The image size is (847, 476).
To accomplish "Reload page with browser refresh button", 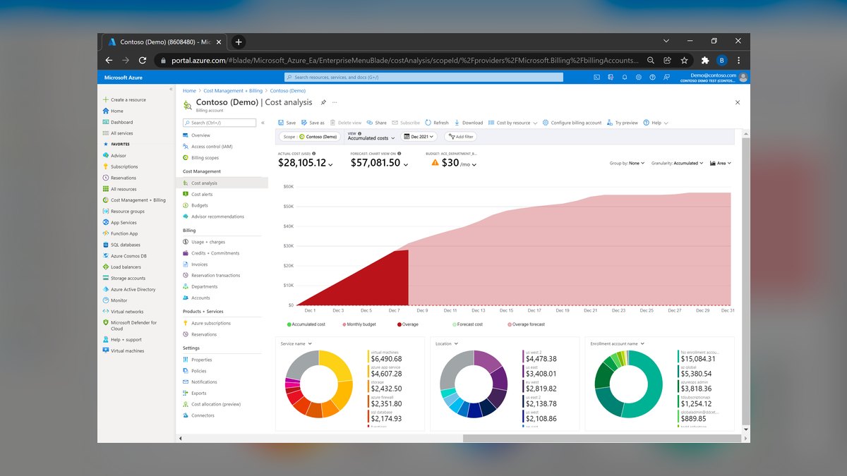I will point(143,61).
